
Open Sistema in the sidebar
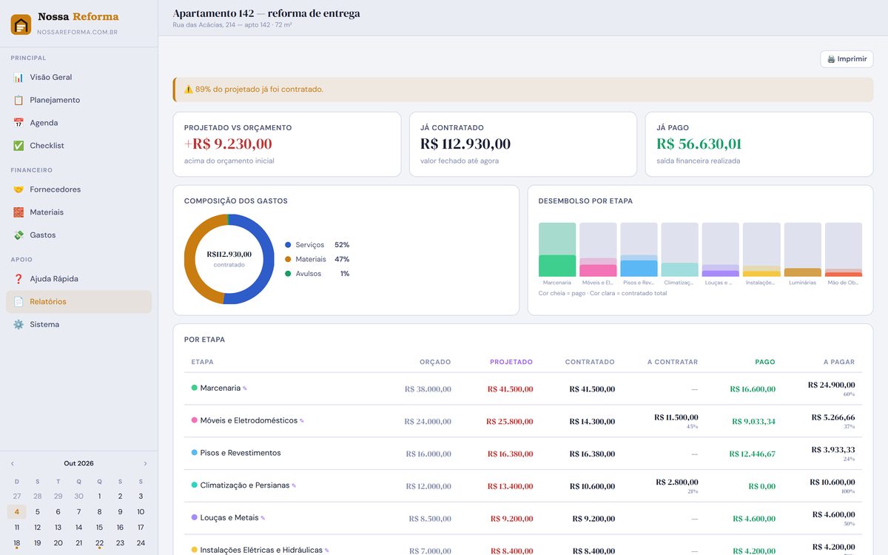78,325
